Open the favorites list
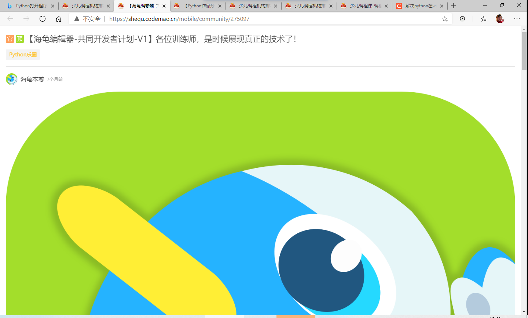 pos(484,19)
